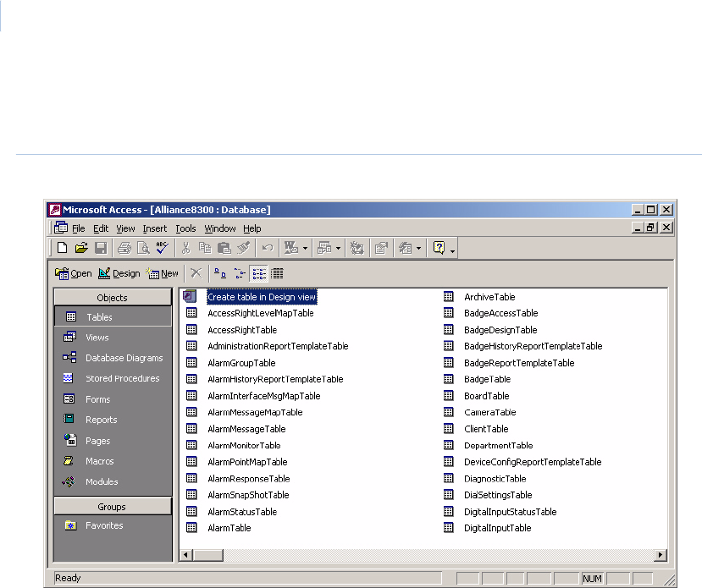Open the Window menu
The width and height of the screenshot is (702, 588).
(220, 228)
